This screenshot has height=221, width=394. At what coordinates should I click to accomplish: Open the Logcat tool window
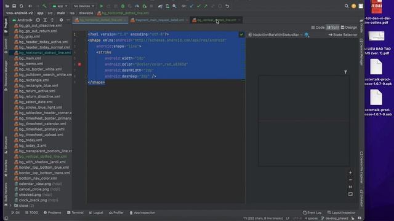[96, 212]
